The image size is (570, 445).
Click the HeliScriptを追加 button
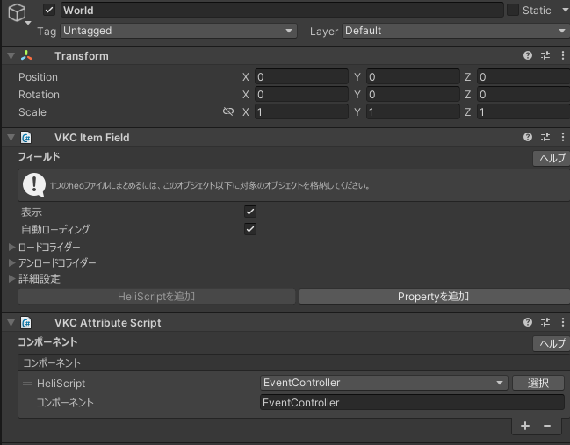click(156, 297)
